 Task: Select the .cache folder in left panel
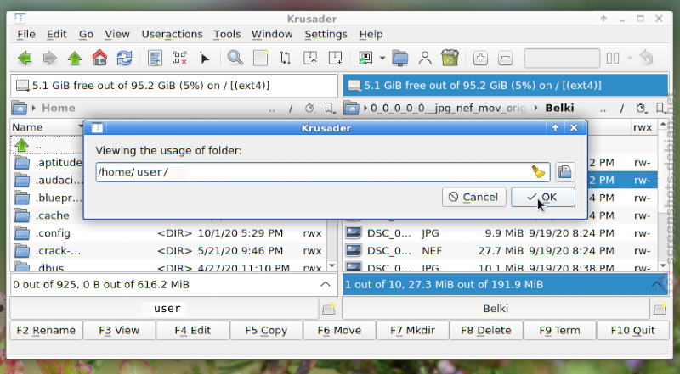[x=47, y=215]
